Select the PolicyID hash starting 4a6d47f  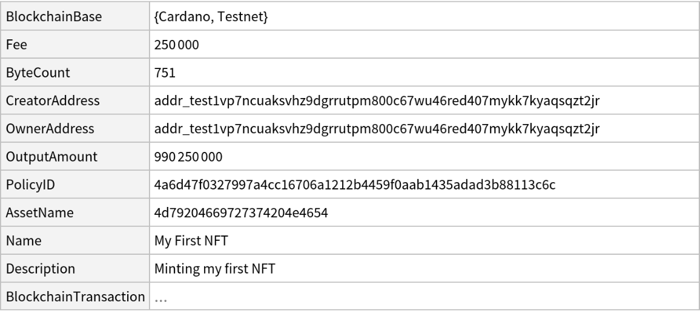click(x=355, y=185)
